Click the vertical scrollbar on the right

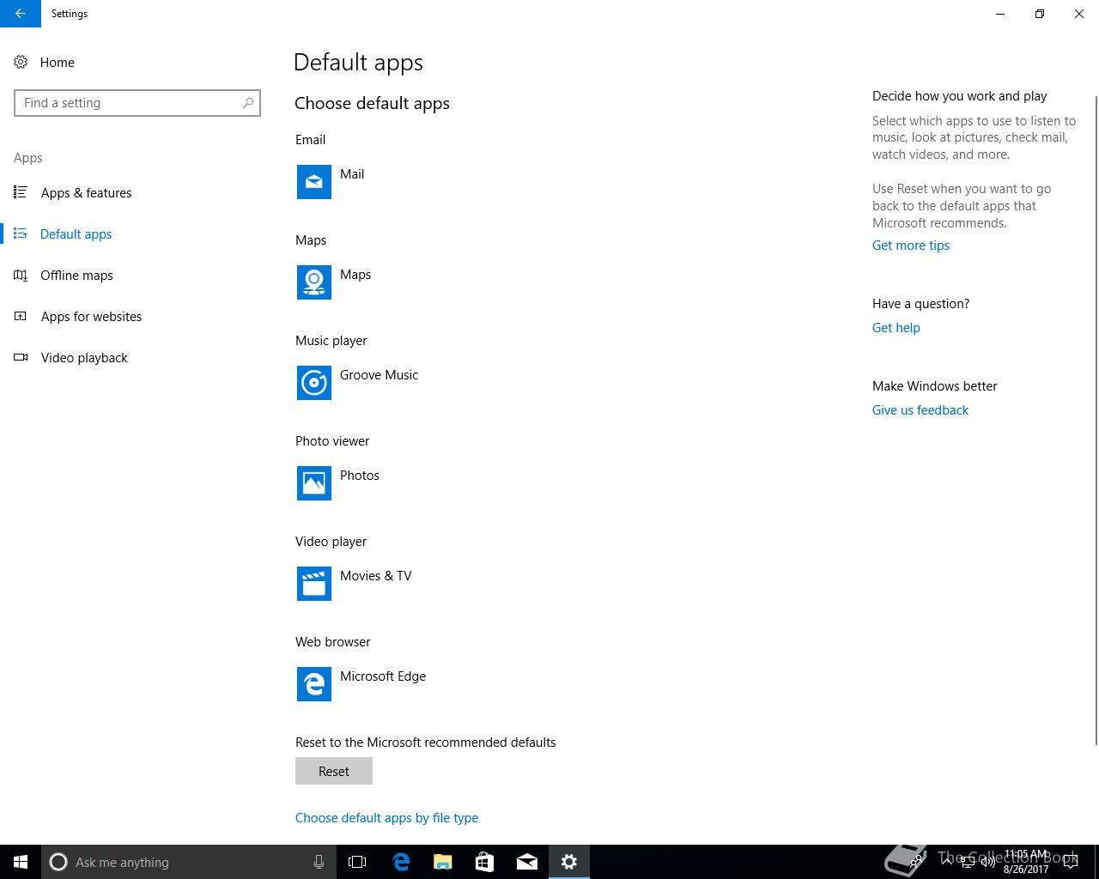1096,421
